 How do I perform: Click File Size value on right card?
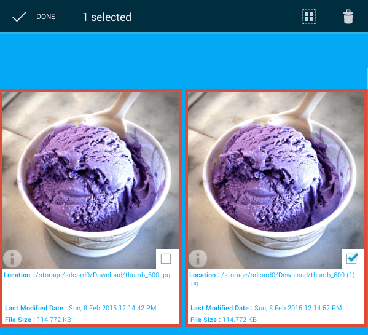click(240, 320)
